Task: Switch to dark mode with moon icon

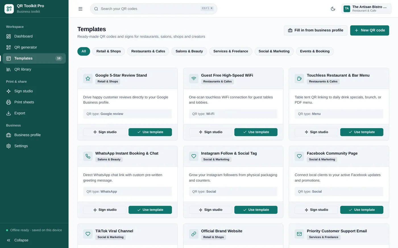Action: tap(333, 9)
